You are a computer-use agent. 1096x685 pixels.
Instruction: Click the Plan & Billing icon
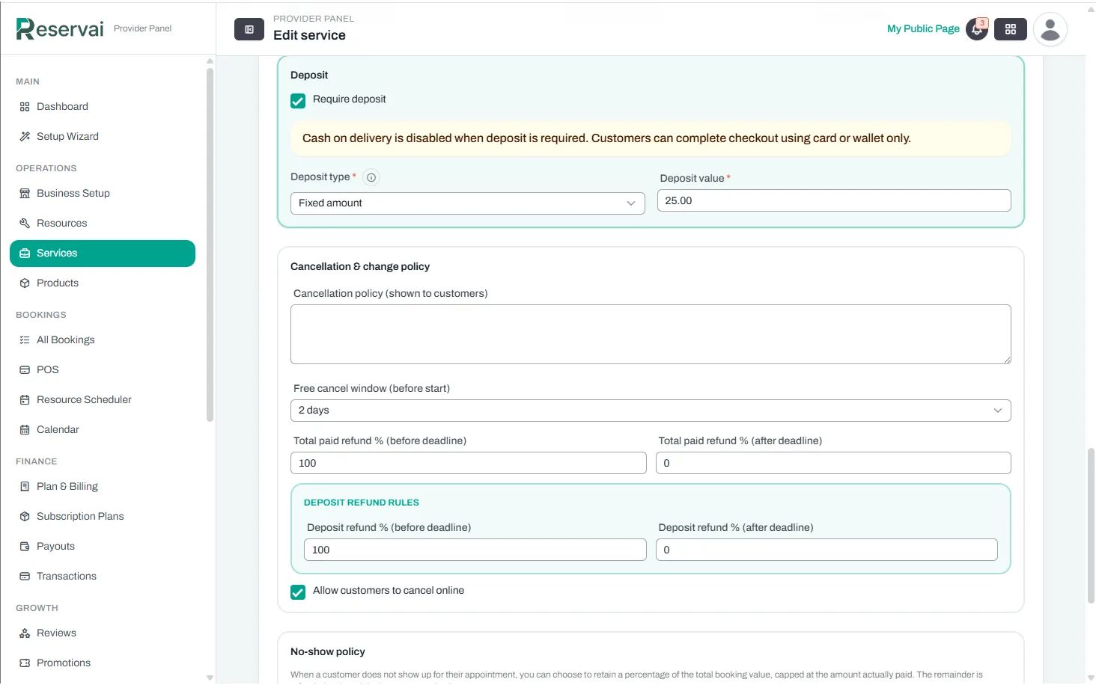tap(25, 487)
